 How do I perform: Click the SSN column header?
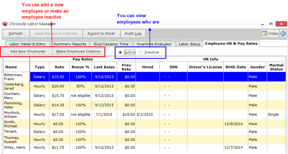point(173,67)
